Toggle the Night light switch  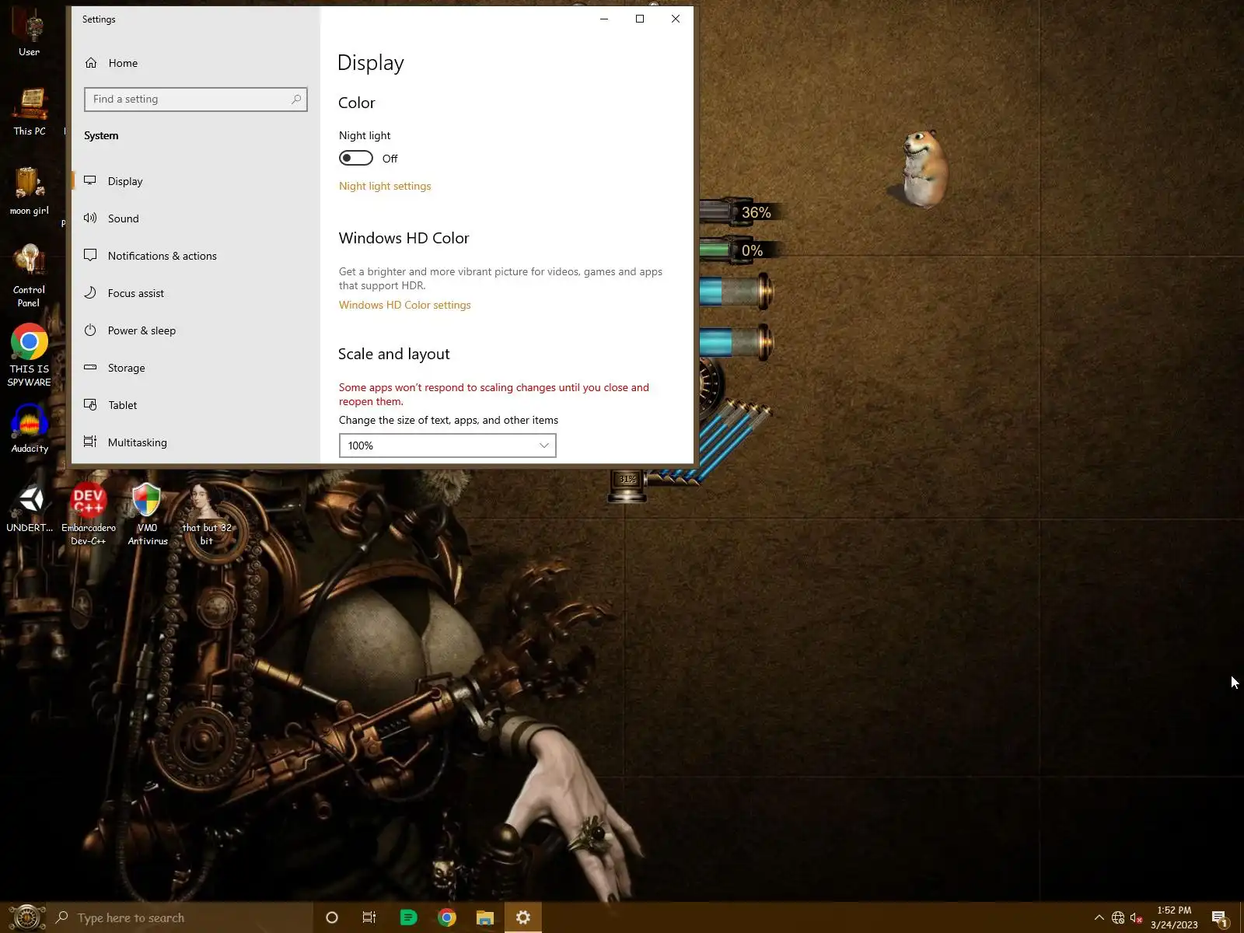pos(356,159)
